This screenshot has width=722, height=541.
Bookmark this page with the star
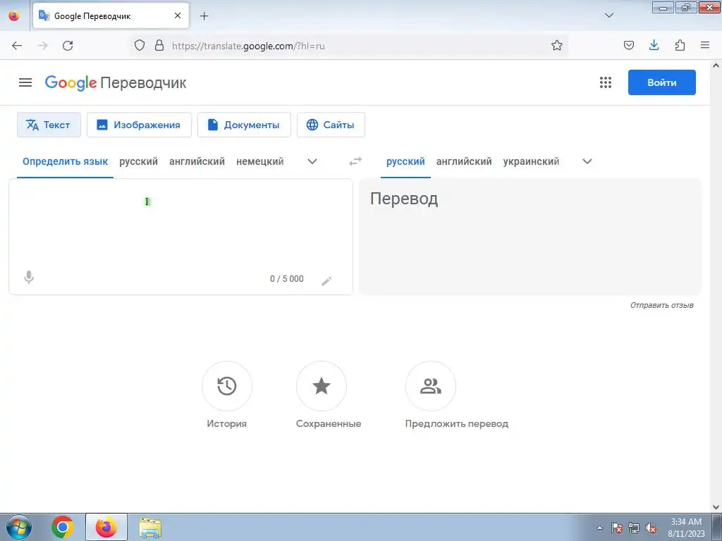(x=557, y=45)
